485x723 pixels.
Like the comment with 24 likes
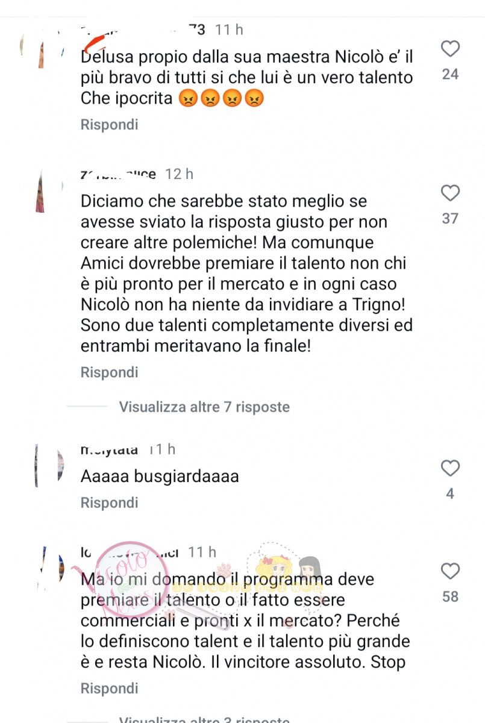click(x=450, y=49)
